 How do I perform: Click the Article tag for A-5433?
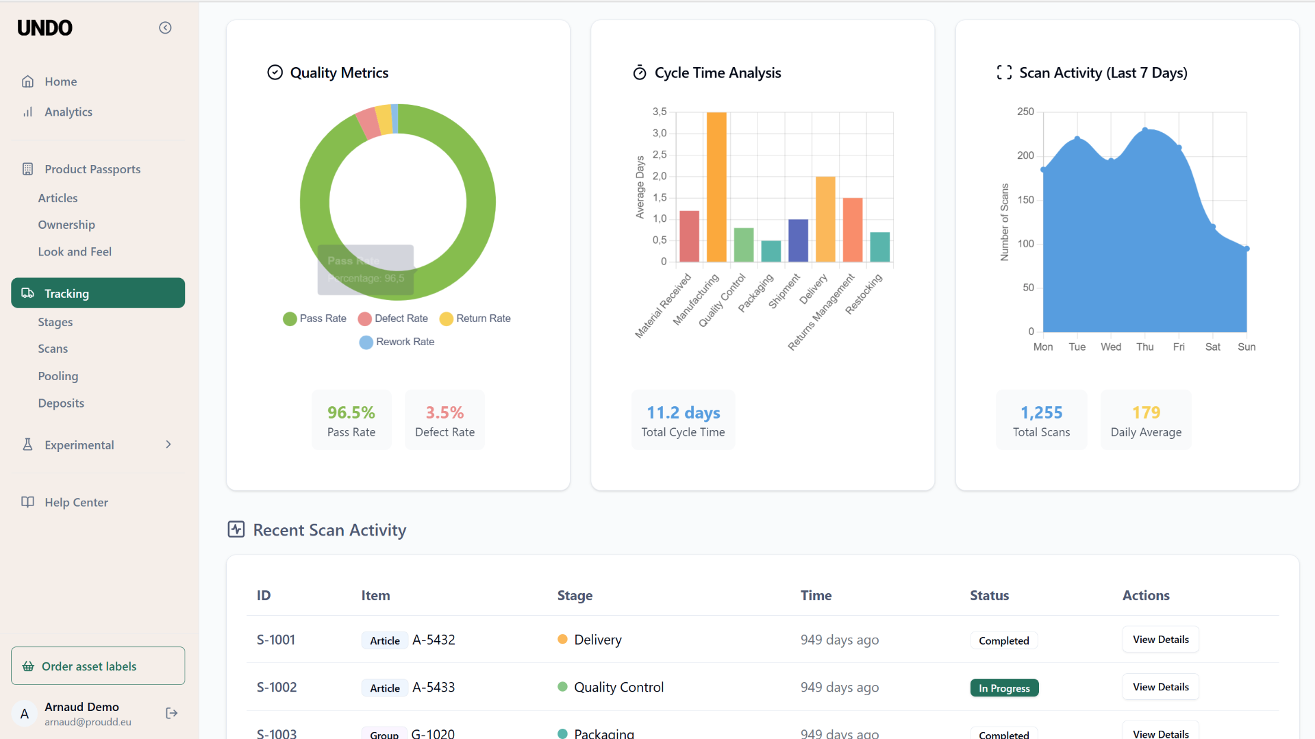[385, 688]
